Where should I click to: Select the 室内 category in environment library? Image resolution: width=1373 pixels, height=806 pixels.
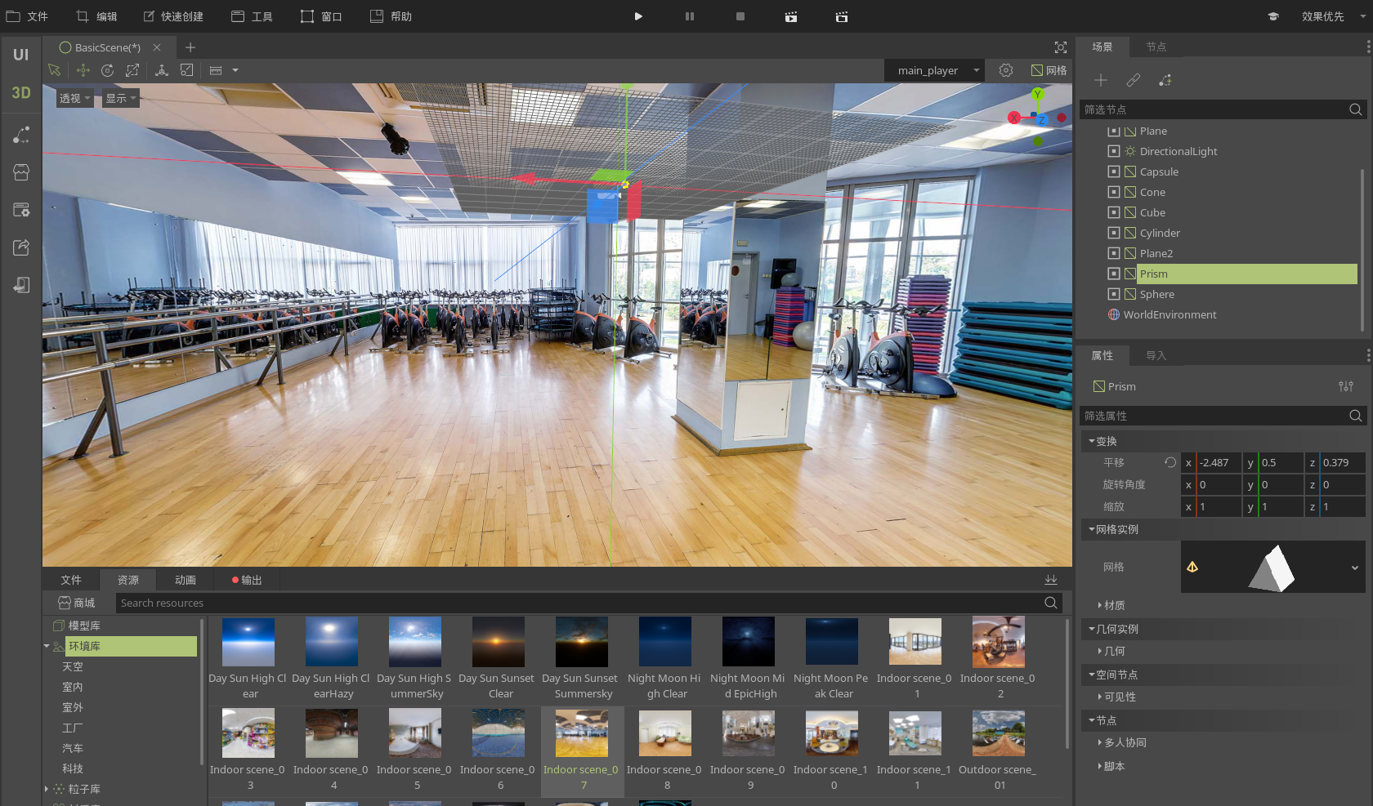coord(73,687)
